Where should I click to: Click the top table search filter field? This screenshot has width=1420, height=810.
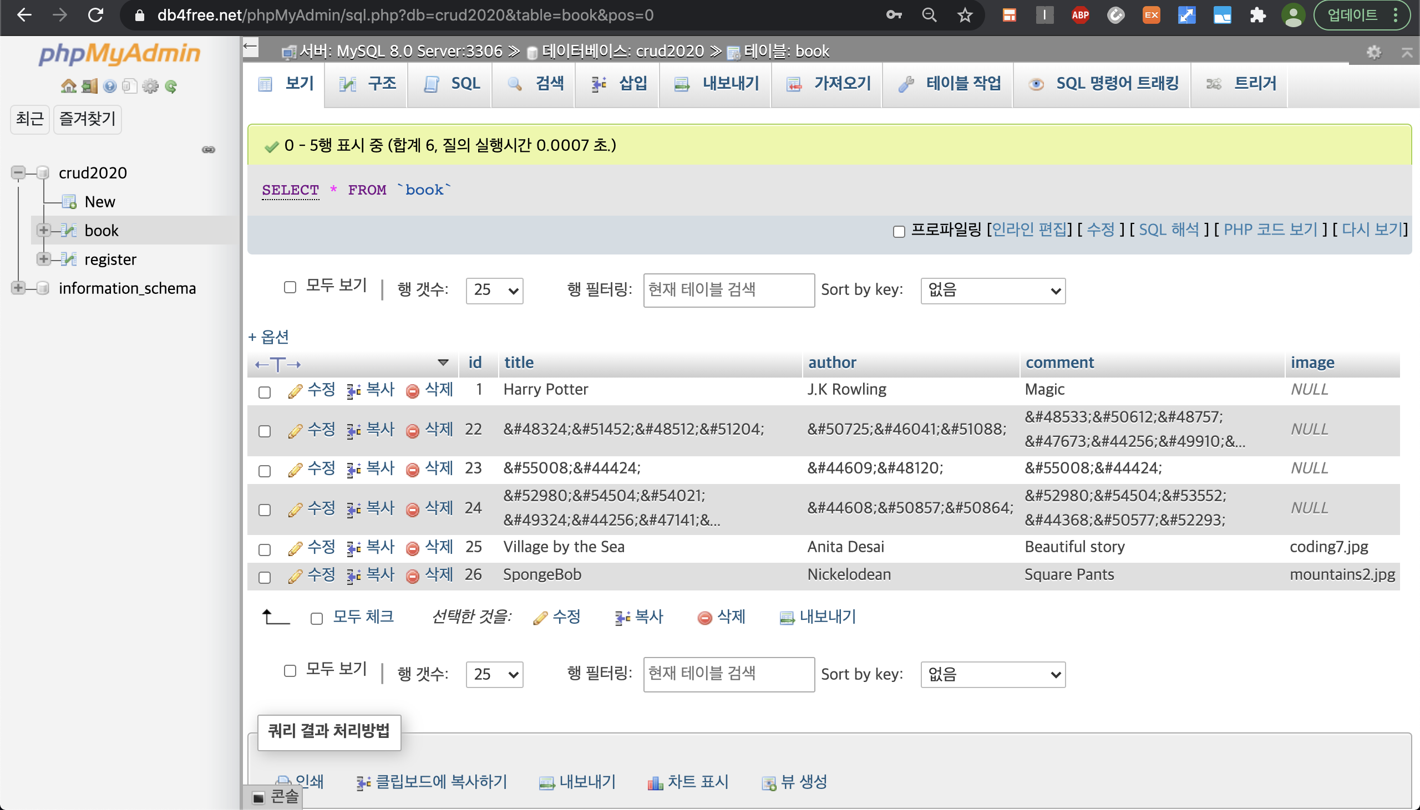coord(728,290)
